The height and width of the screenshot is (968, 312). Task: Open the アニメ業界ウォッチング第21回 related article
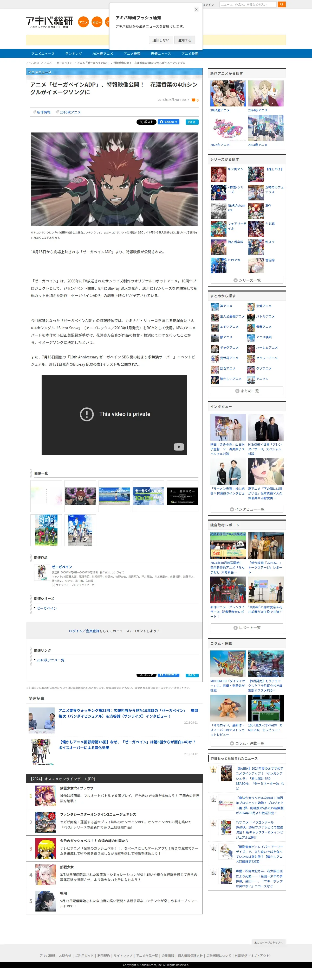[128, 713]
